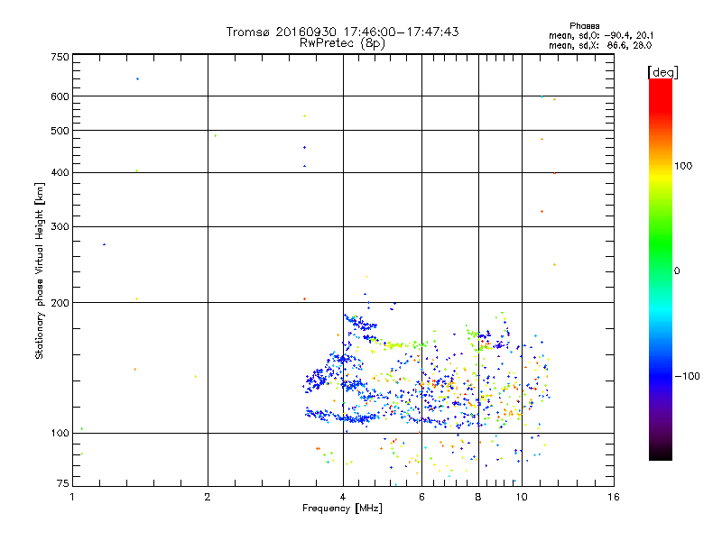Click the x-axis label '1'
The height and width of the screenshot is (541, 722).
click(72, 497)
